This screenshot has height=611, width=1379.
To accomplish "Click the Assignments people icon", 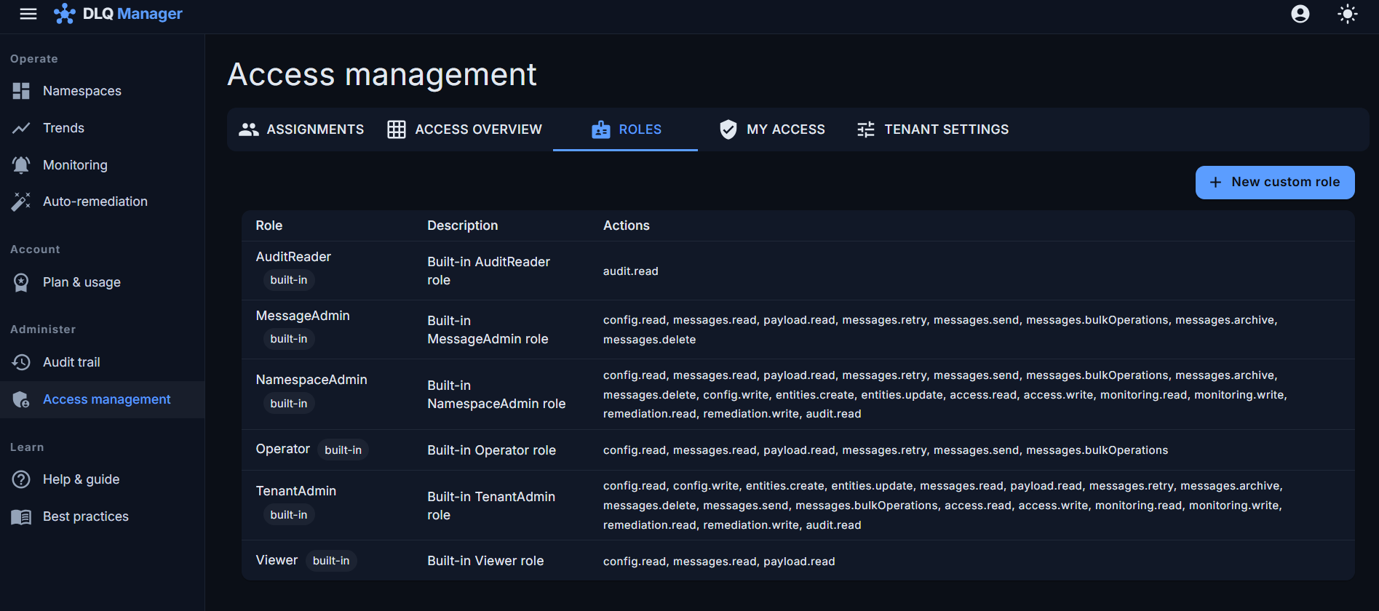I will [249, 129].
